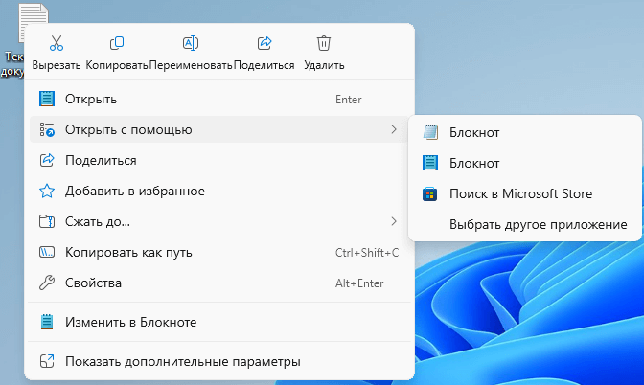Click the Удалить (delete) trash icon
Image resolution: width=644 pixels, height=385 pixels.
[x=324, y=44]
